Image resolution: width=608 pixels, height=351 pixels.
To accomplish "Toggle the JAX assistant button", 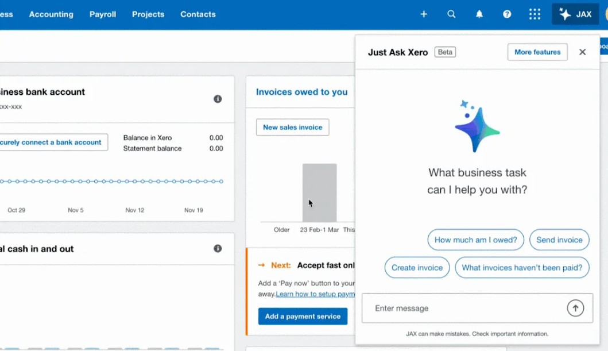I will [x=575, y=14].
